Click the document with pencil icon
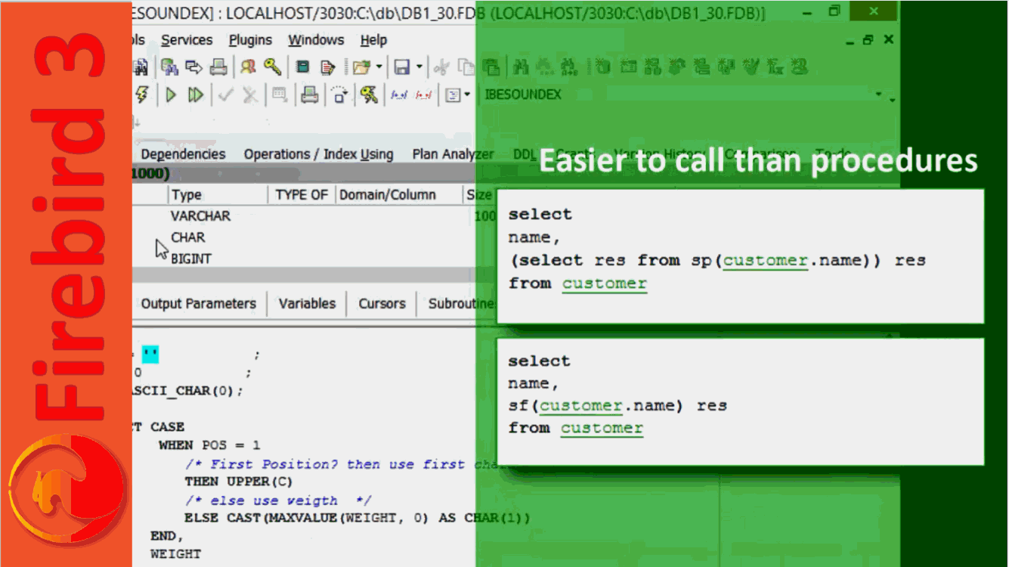Viewport: 1009px width, 567px height. tap(327, 67)
